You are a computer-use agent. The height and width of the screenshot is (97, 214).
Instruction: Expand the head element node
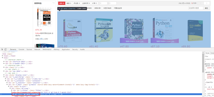3,56
